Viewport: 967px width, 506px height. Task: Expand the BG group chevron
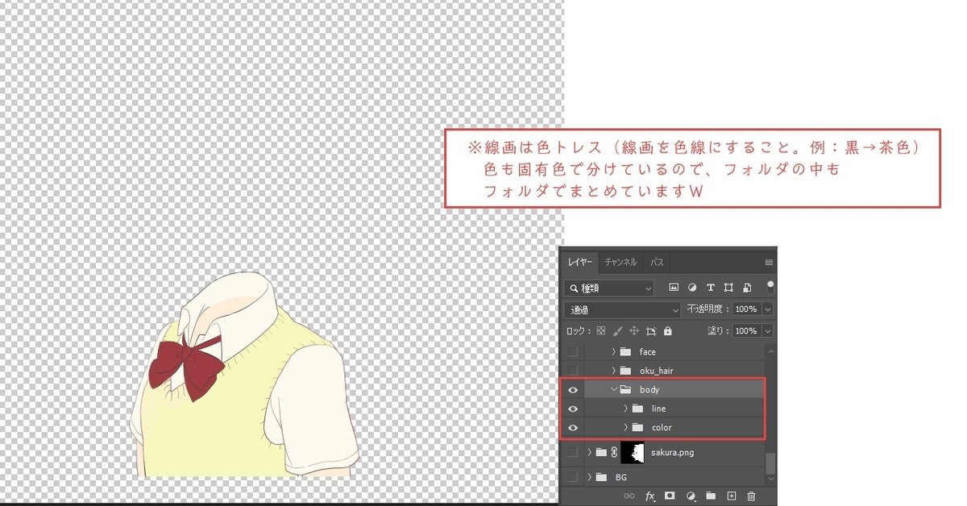click(x=590, y=478)
